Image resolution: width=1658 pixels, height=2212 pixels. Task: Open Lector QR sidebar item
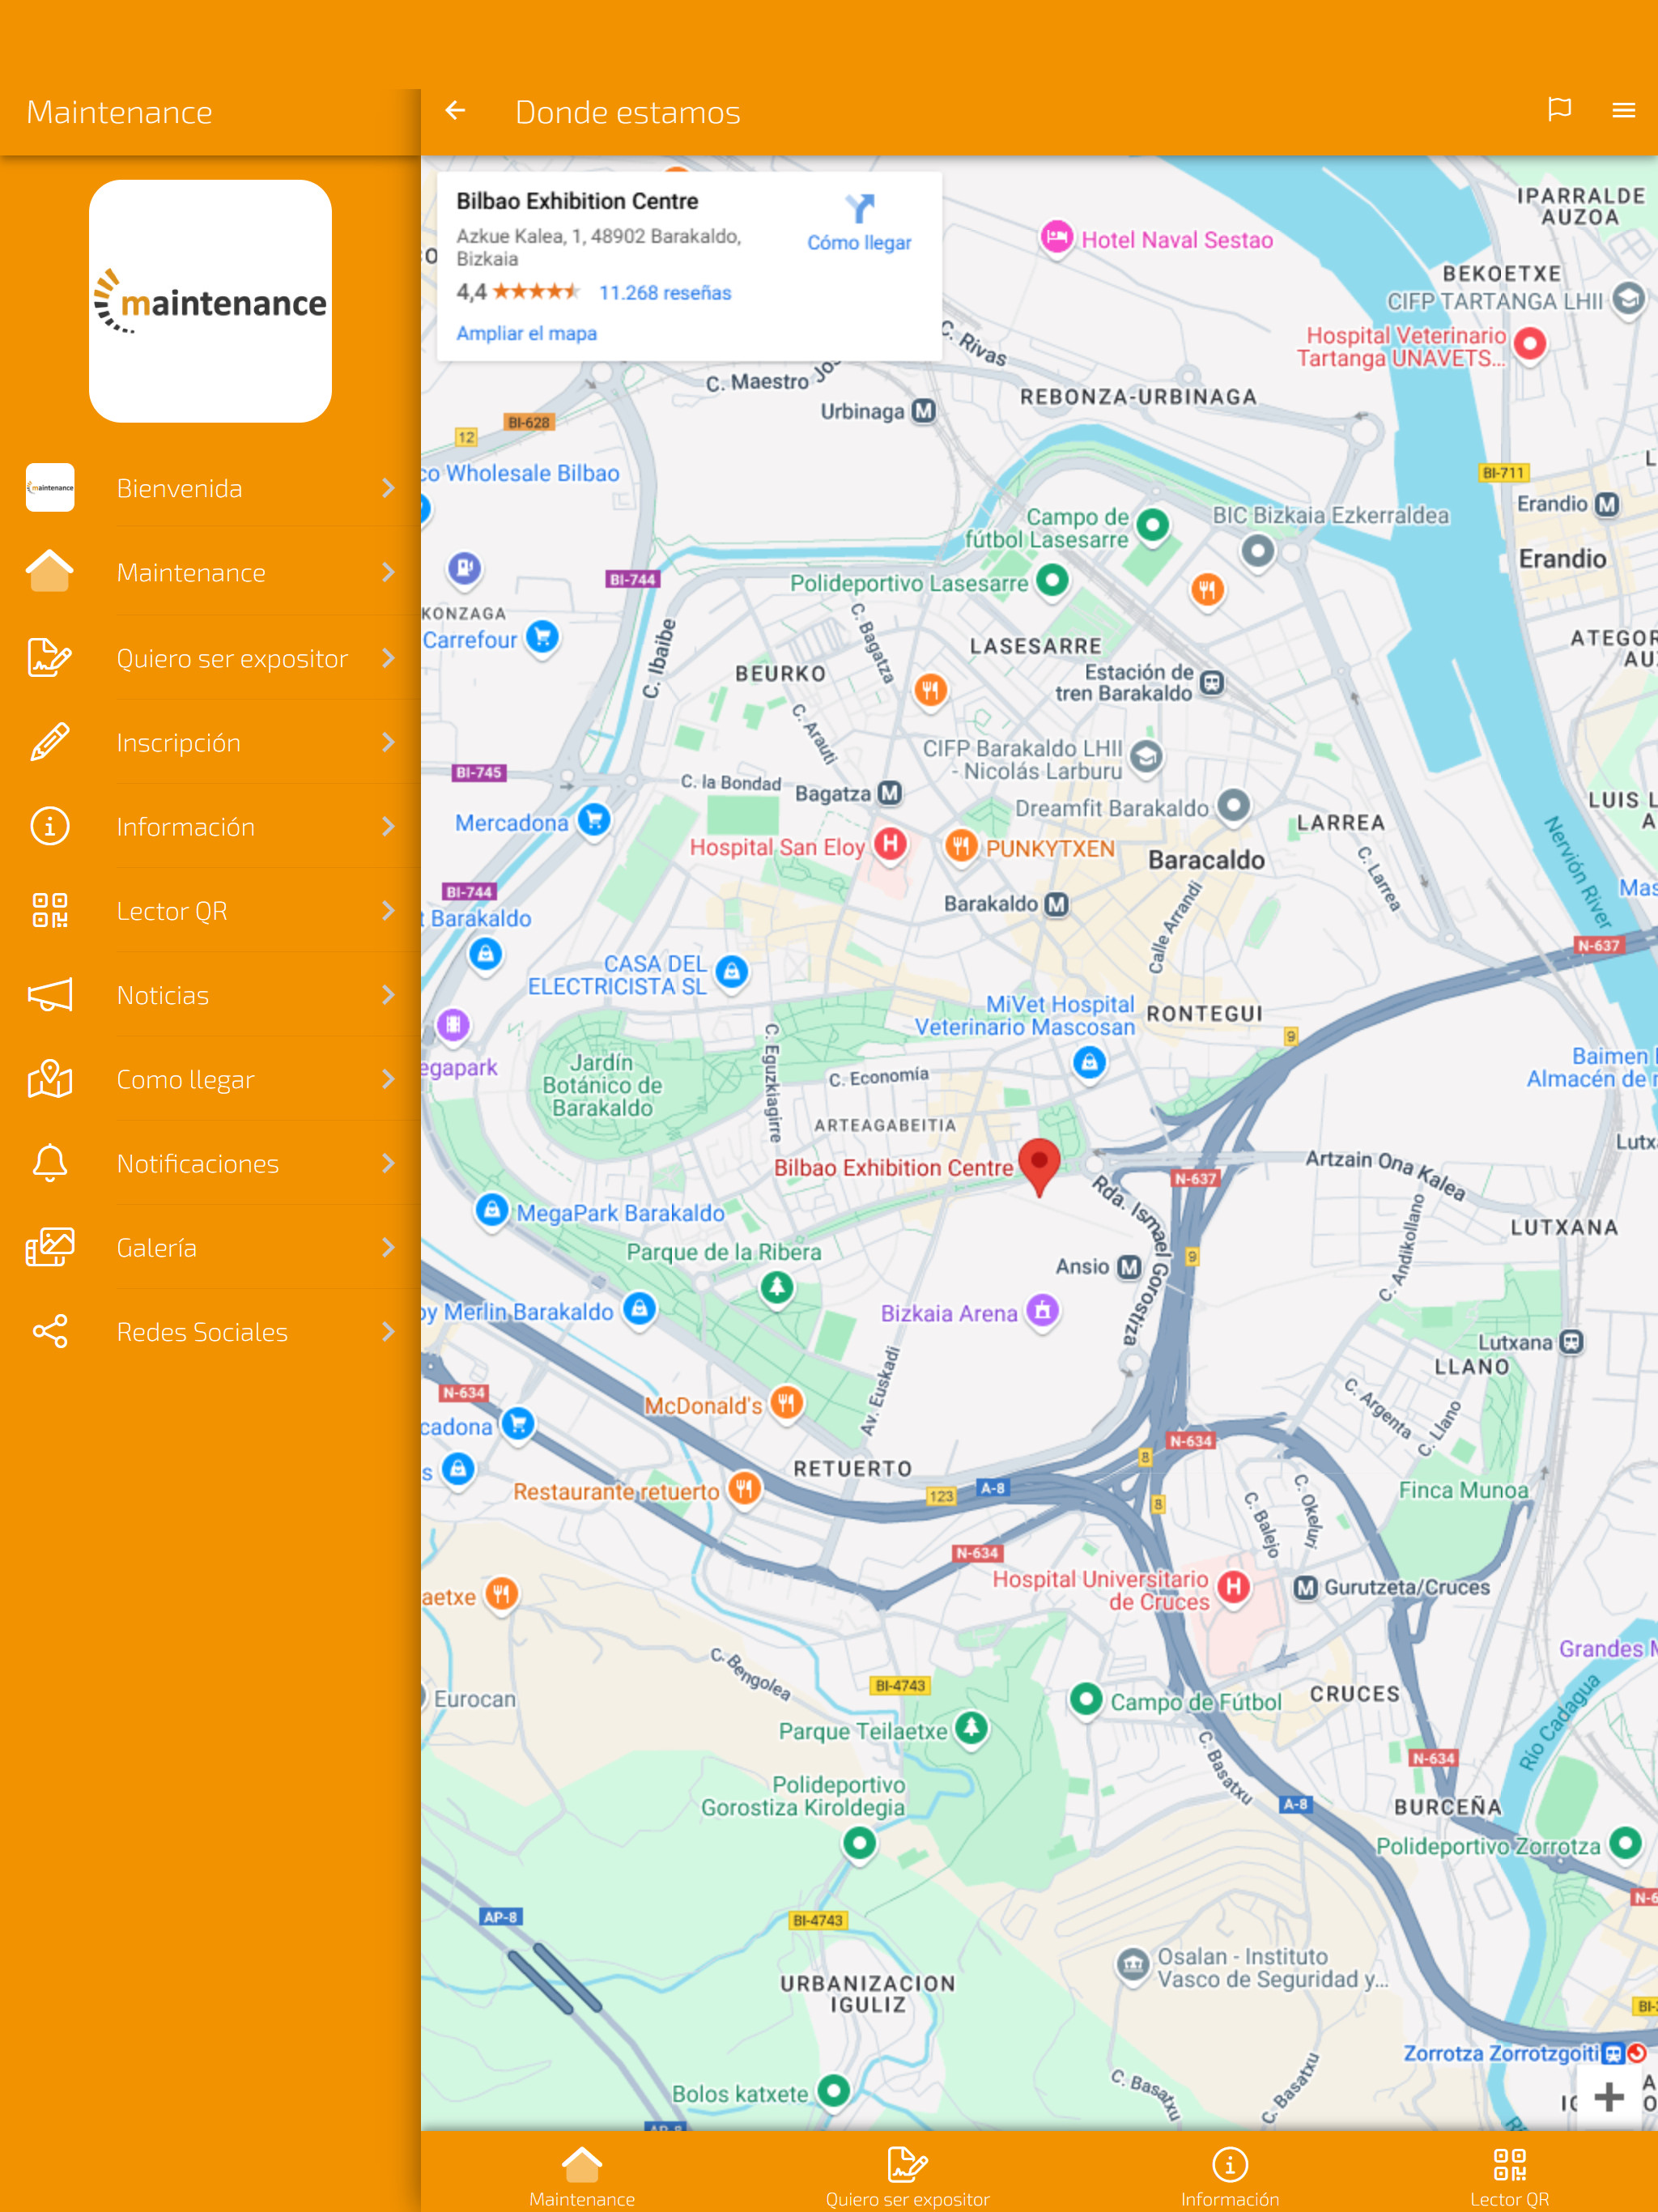click(x=210, y=910)
